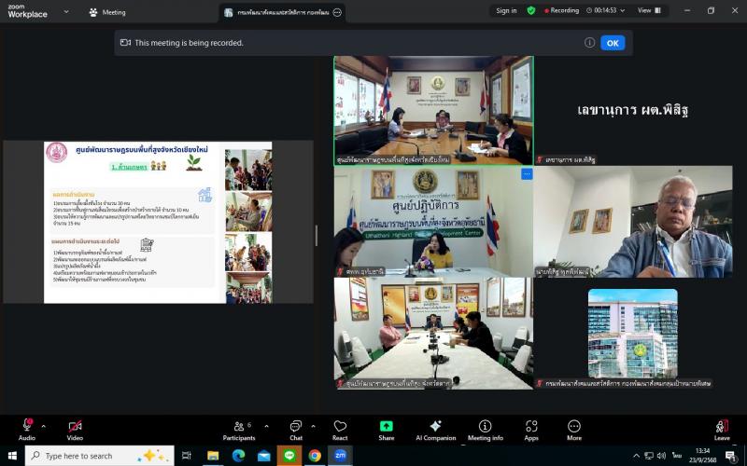
Task: Click the volume speaker tray icon
Action: click(x=661, y=456)
